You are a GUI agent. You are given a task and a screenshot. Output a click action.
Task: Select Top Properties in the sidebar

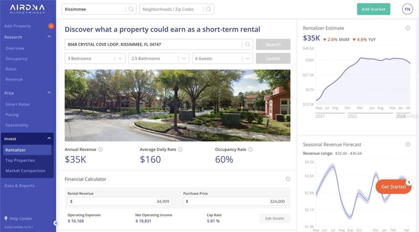(20, 160)
